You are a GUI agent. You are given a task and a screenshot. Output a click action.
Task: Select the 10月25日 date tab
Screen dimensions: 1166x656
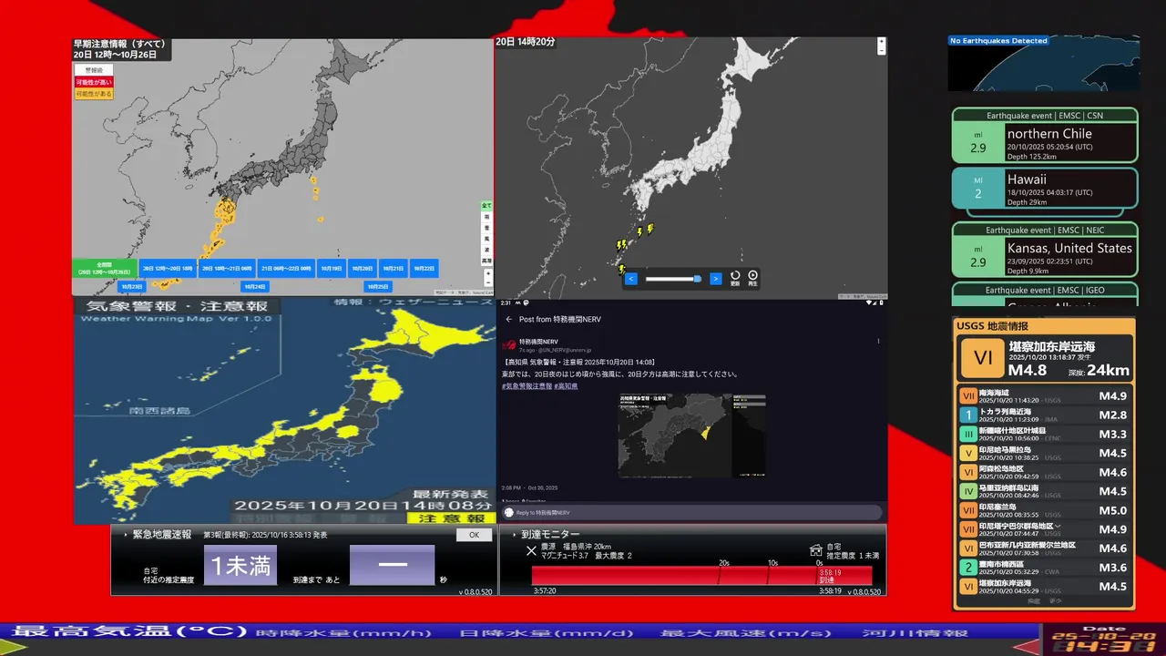[x=378, y=286]
